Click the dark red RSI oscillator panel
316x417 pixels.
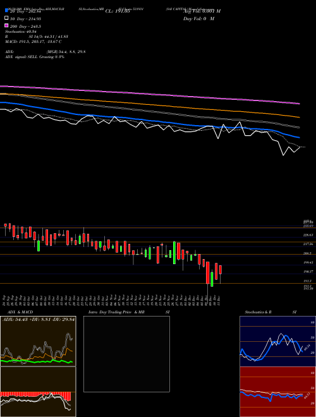(277, 392)
